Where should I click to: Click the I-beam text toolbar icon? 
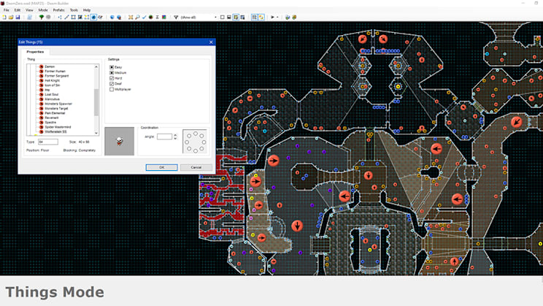[157, 17]
